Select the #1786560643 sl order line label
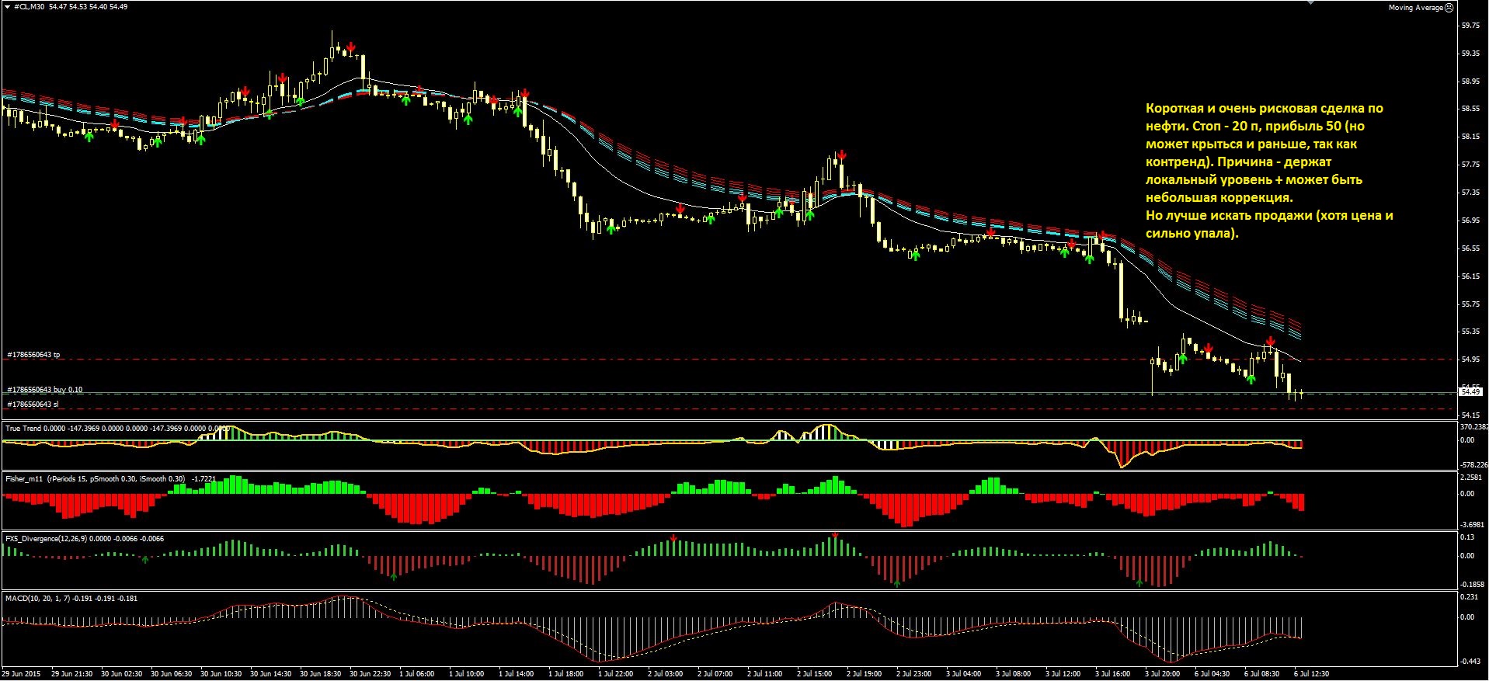The height and width of the screenshot is (681, 1489). [33, 405]
